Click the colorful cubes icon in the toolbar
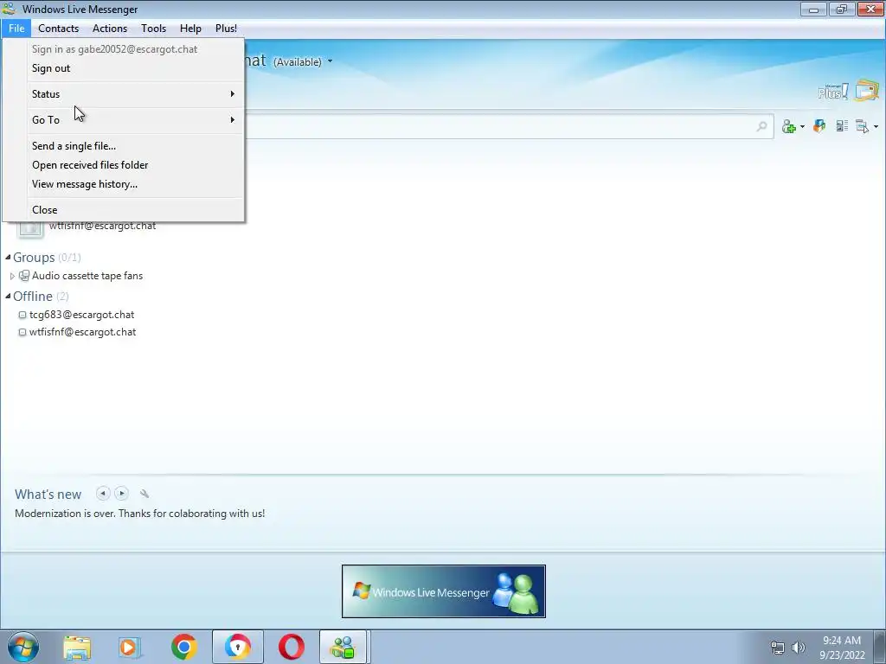Viewport: 886px width, 664px height. coord(819,126)
